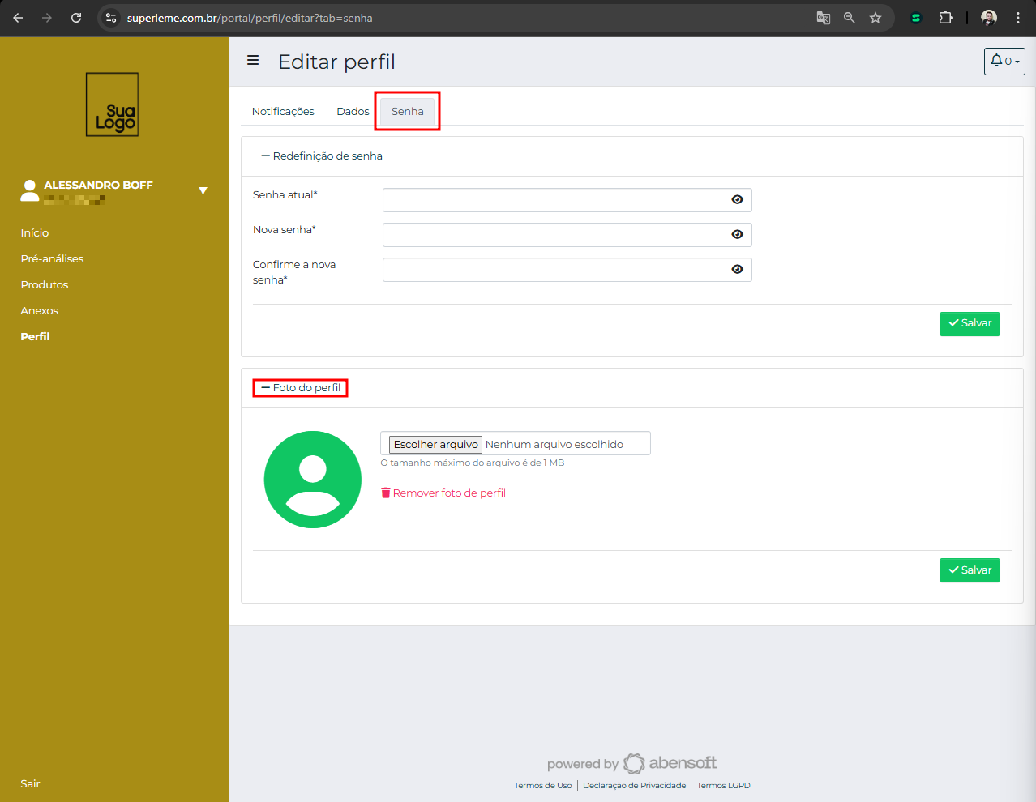Click the Escolher arquivo button
This screenshot has height=802, width=1036.
click(x=435, y=445)
